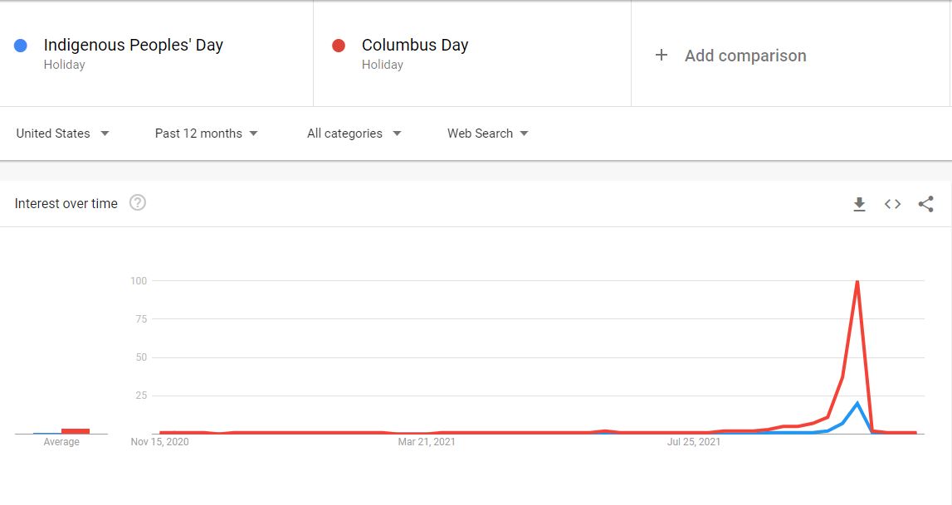The height and width of the screenshot is (505, 952).
Task: Open the embed code icon
Action: 892,204
